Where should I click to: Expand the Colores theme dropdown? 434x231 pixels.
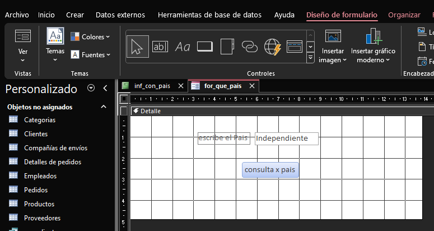pos(90,37)
